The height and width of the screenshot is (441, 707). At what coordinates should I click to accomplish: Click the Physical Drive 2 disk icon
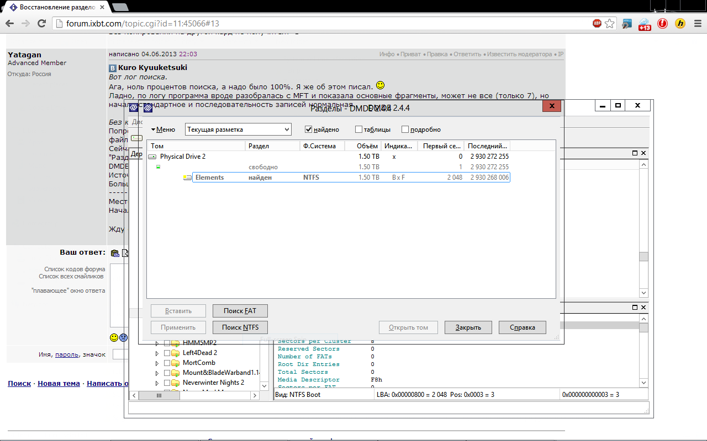pos(152,157)
